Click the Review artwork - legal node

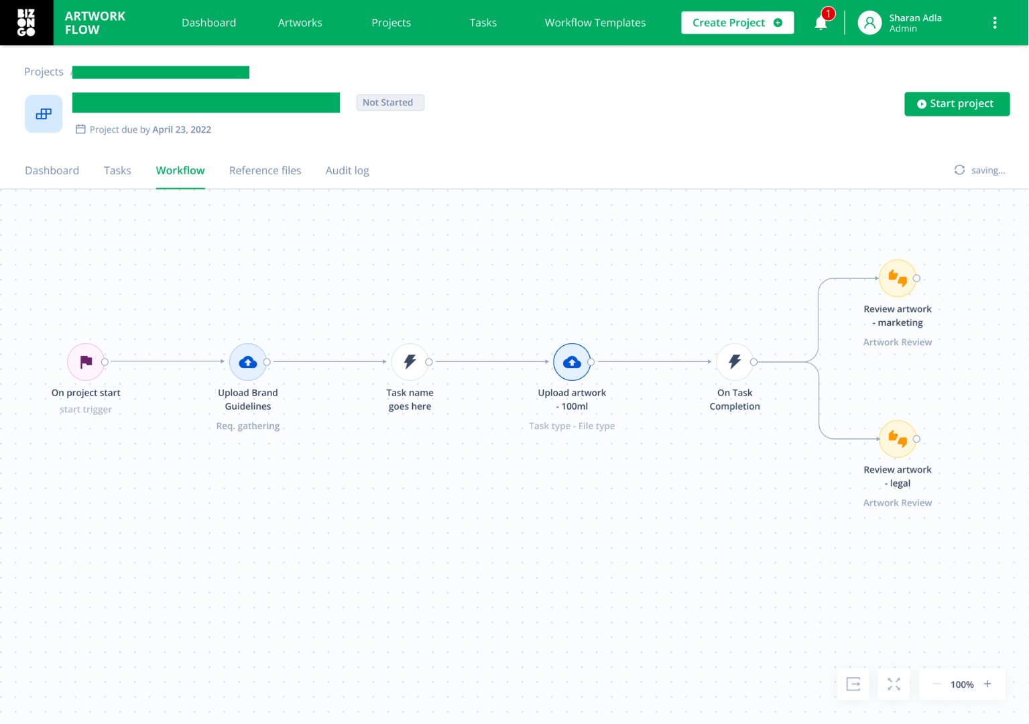[897, 439]
